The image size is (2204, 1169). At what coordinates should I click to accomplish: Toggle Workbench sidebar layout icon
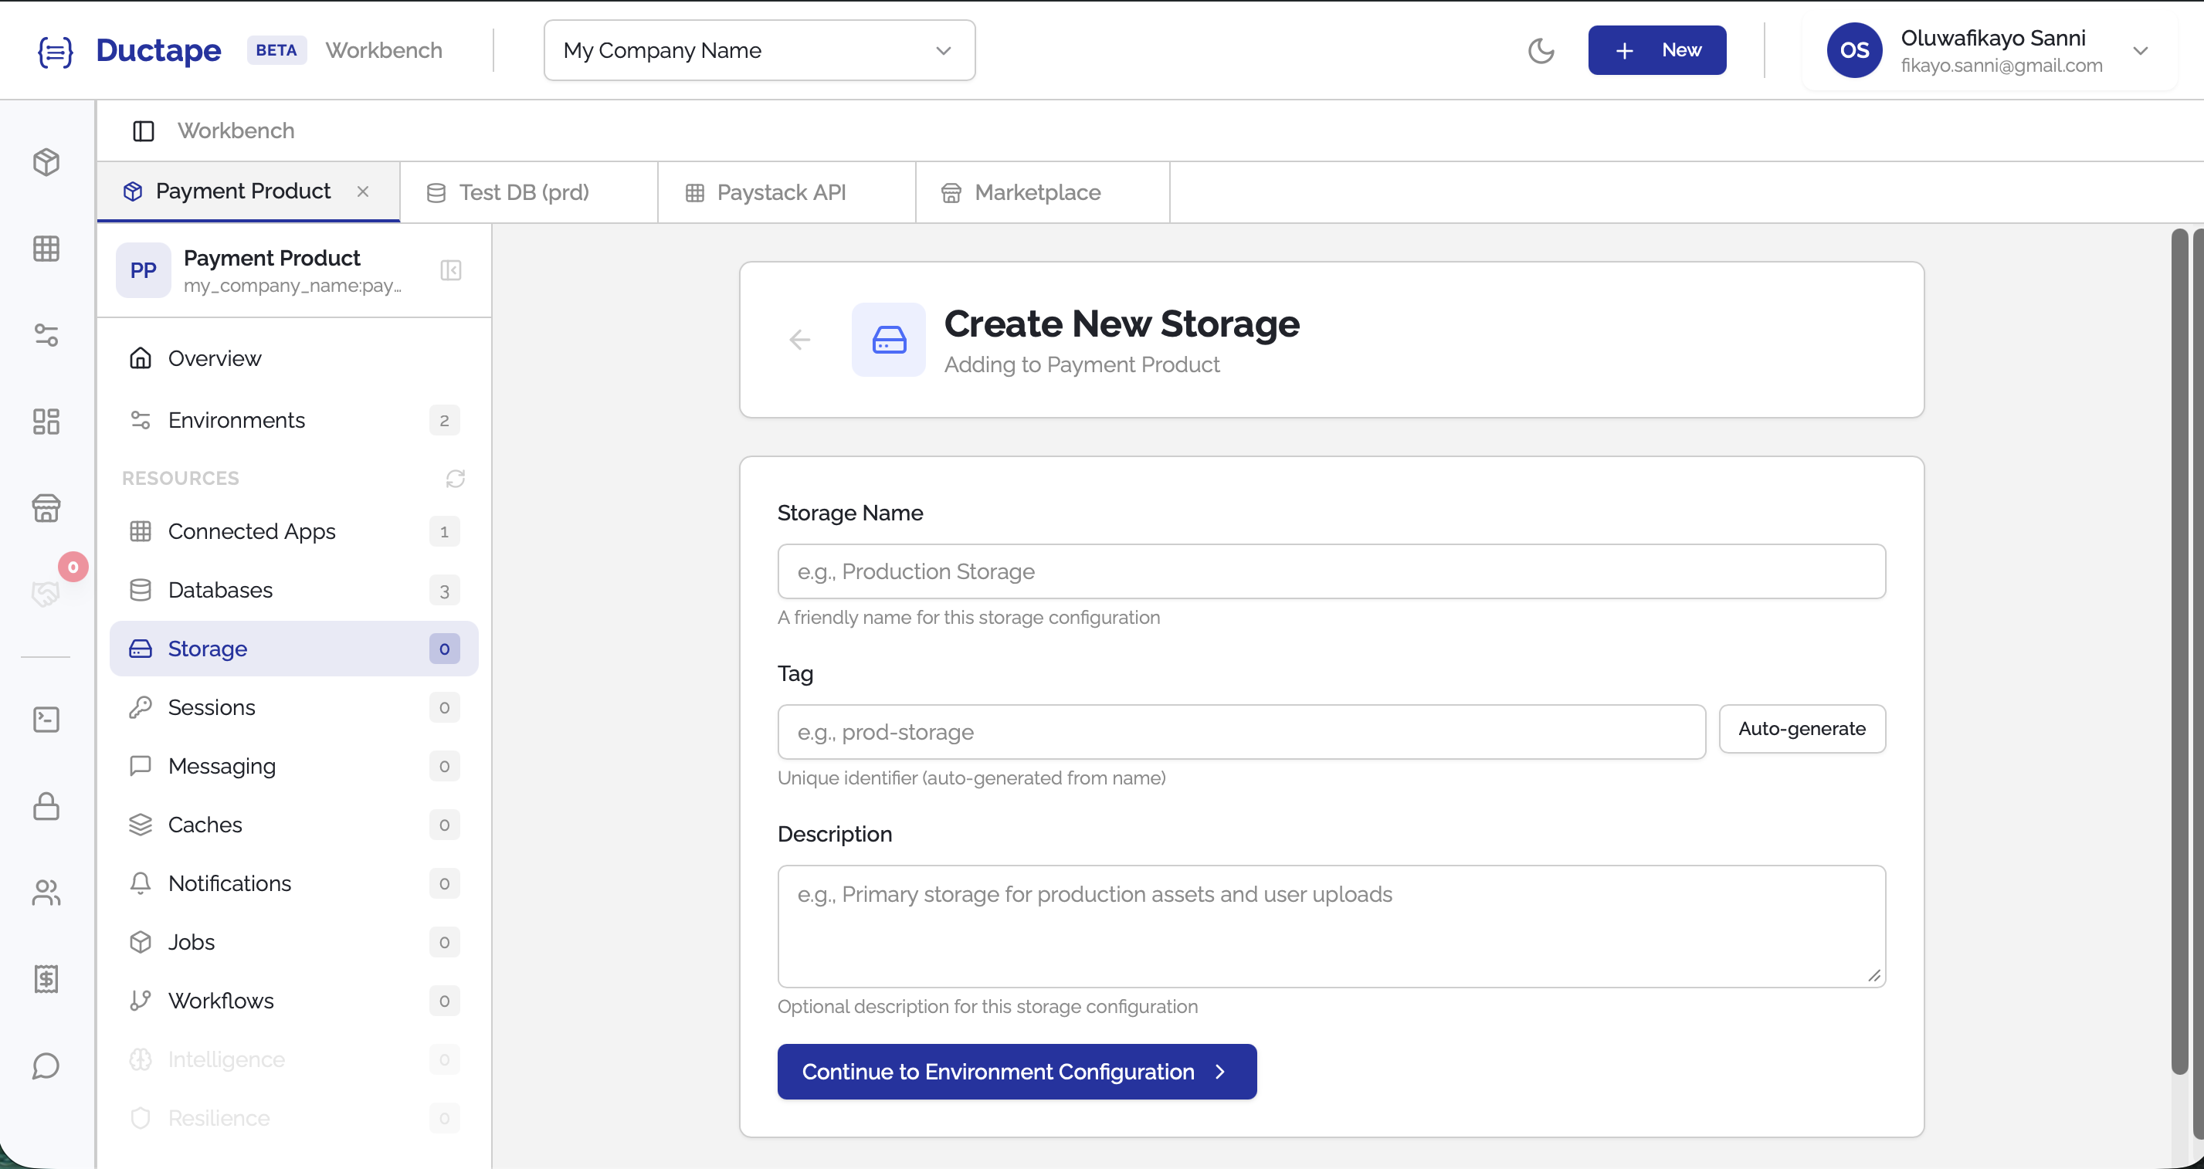143,130
